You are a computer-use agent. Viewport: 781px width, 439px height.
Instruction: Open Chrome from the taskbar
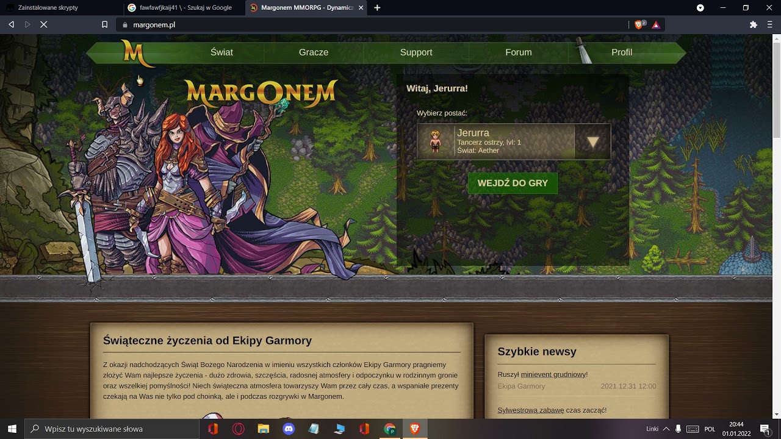point(389,429)
